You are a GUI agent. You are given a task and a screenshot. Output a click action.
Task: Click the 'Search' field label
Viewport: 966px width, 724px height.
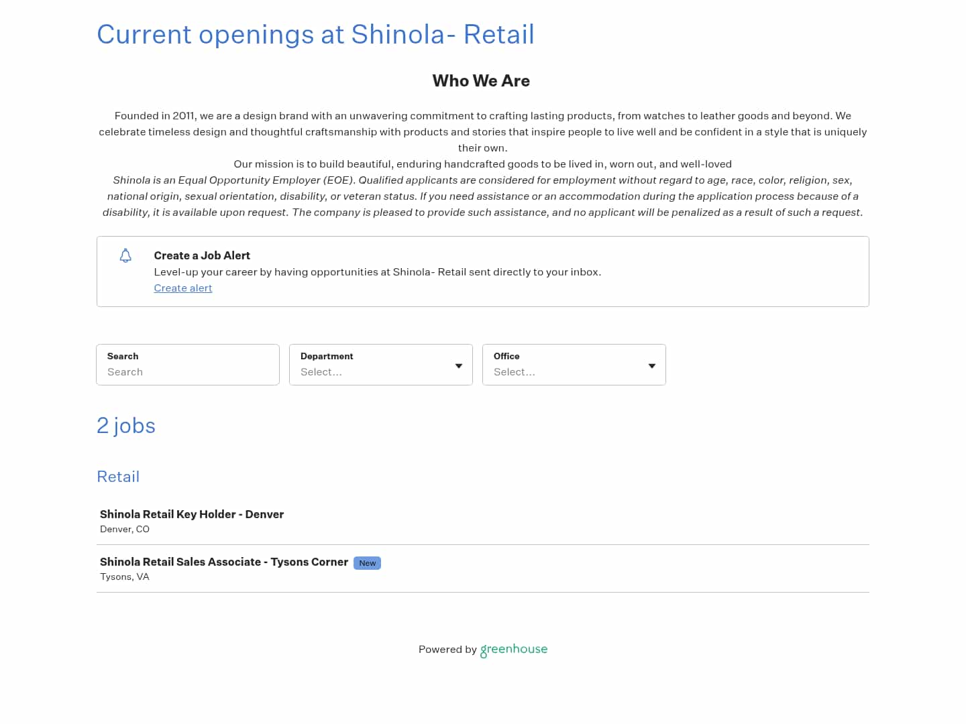click(123, 356)
